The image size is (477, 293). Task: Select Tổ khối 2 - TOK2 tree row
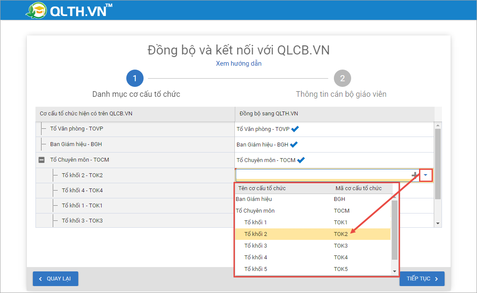click(135, 175)
